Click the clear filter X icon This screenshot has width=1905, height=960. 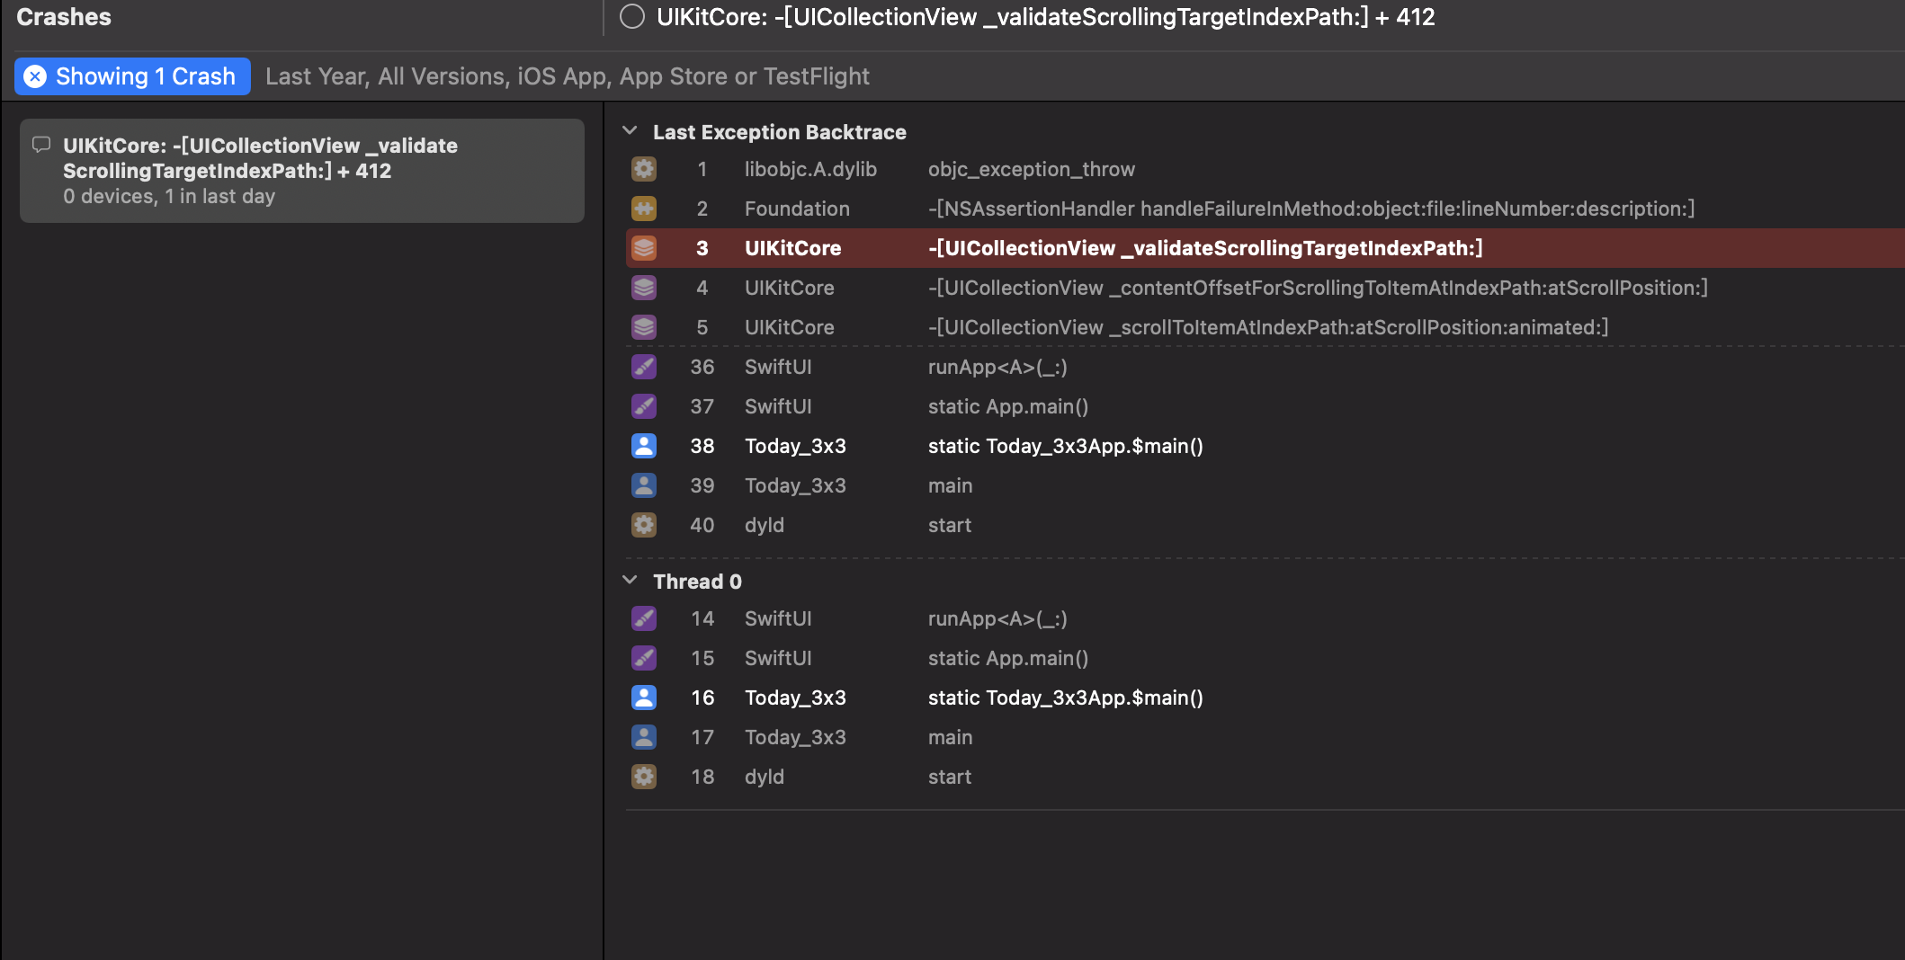coord(35,76)
